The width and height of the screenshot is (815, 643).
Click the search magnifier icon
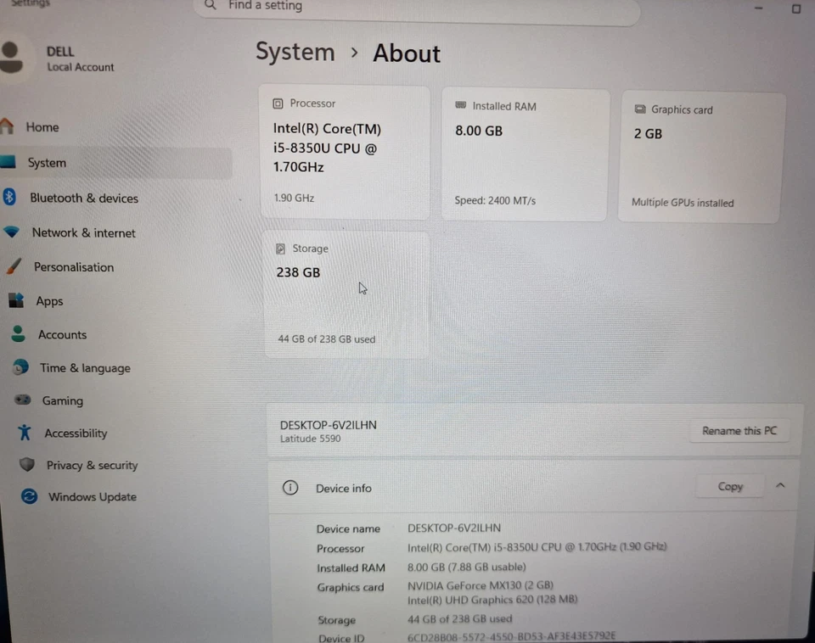pos(210,5)
